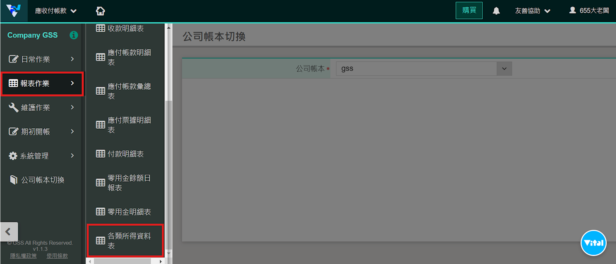Expand the 日常作業 menu

[42, 59]
